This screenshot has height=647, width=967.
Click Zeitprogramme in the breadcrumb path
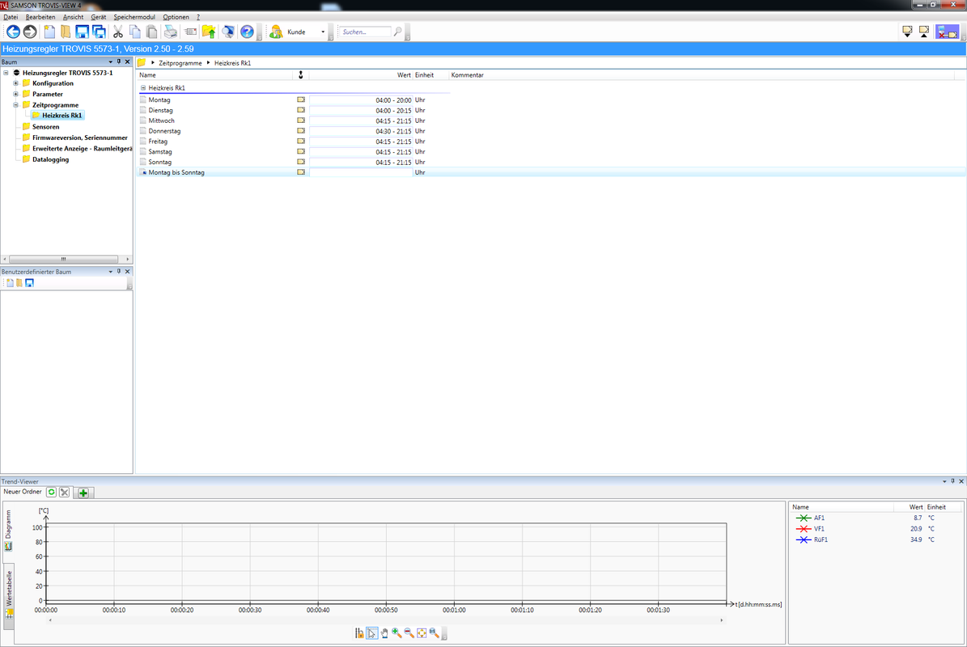(180, 63)
